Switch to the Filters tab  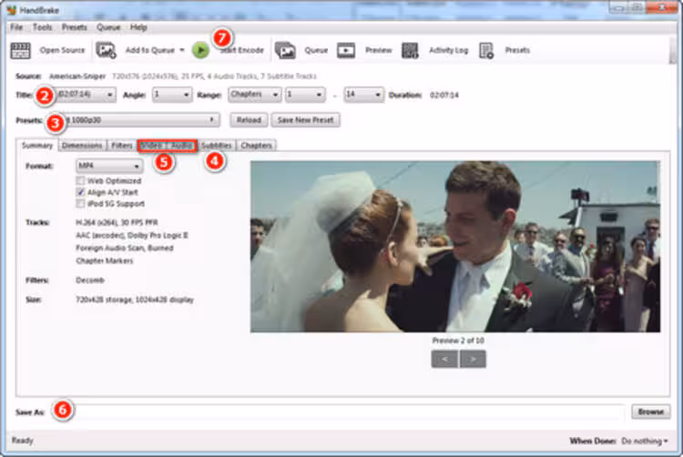click(122, 146)
